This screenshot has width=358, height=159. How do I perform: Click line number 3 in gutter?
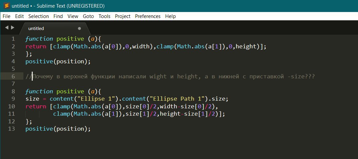[x=13, y=54]
